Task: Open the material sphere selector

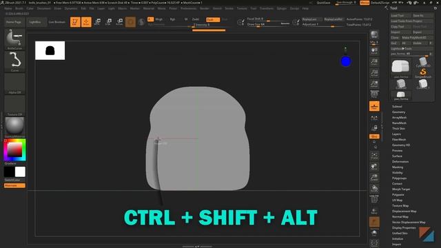Action: click(14, 127)
